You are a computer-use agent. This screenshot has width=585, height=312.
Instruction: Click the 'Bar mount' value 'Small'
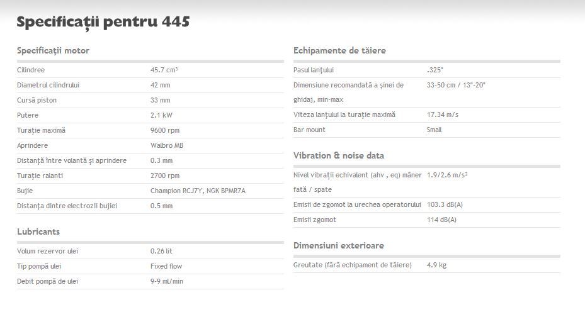click(x=434, y=130)
